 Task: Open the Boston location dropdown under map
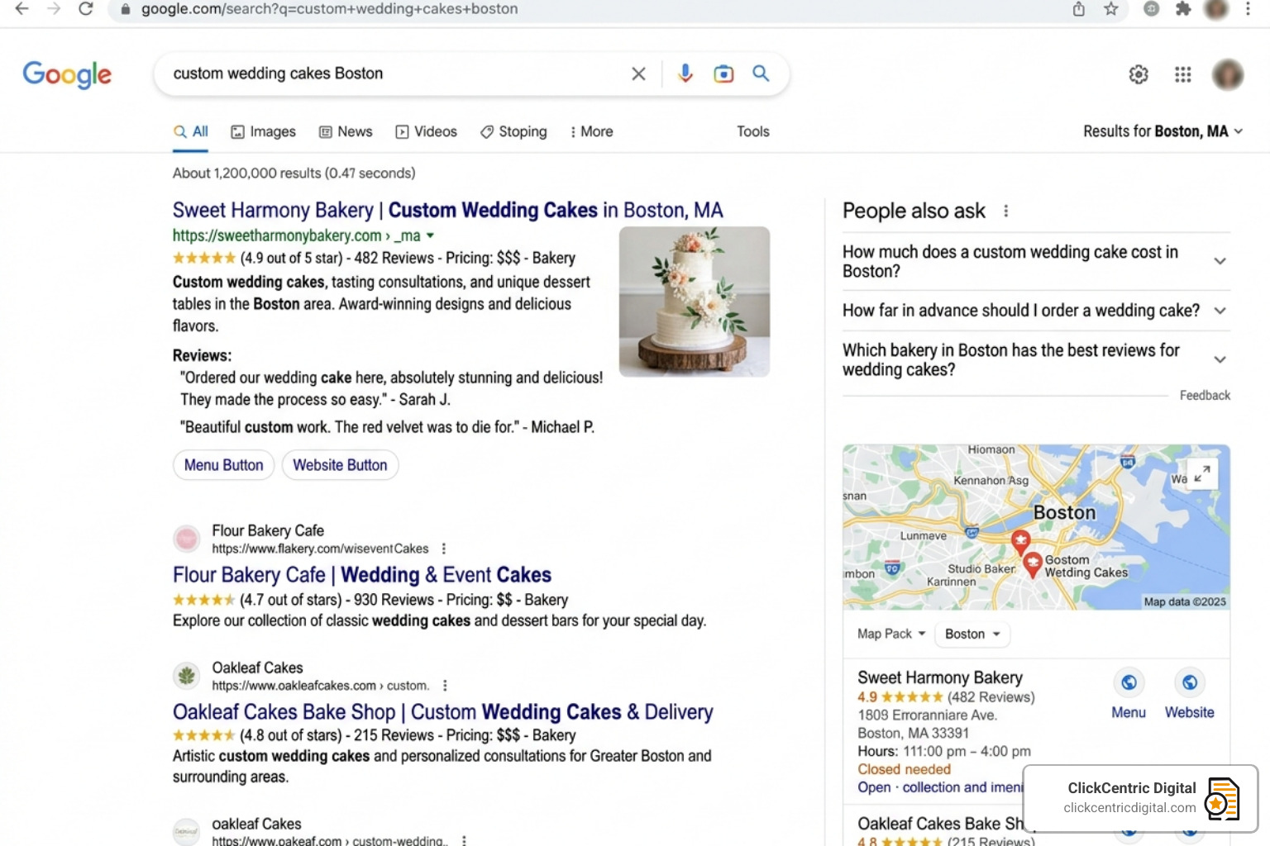pyautogui.click(x=972, y=634)
